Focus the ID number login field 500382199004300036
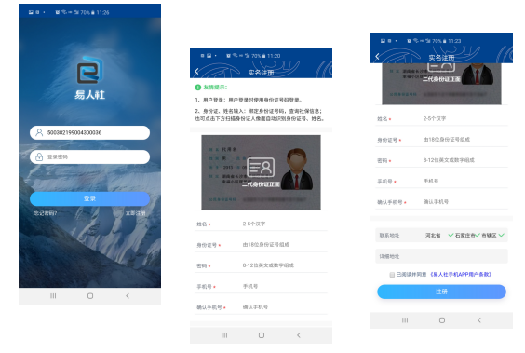Image resolution: width=525 pixels, height=353 pixels. tap(89, 132)
